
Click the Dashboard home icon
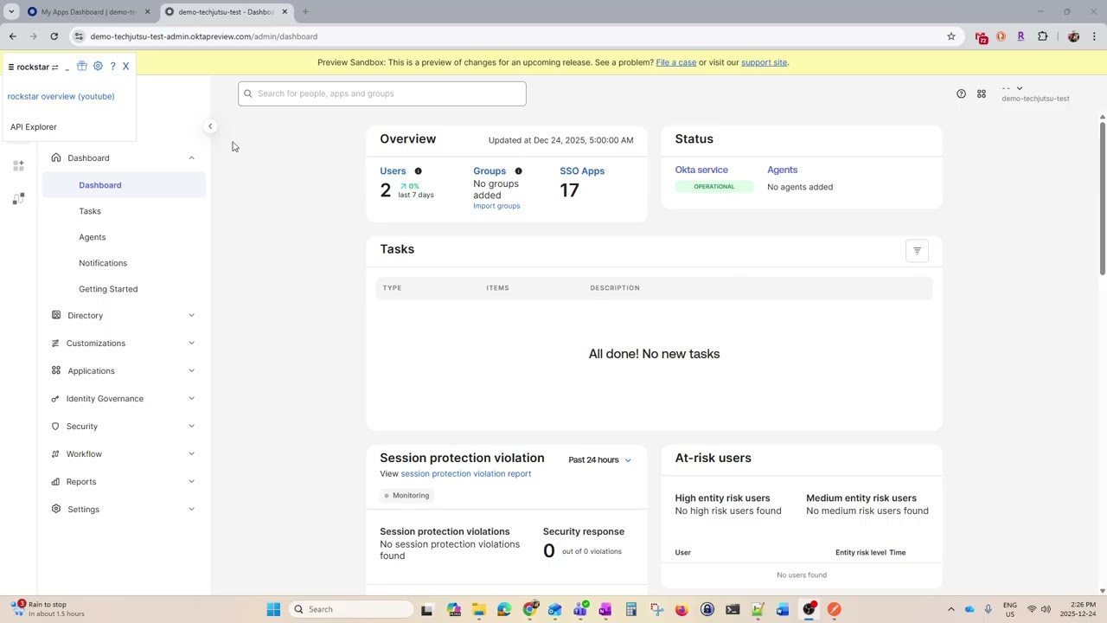56,157
